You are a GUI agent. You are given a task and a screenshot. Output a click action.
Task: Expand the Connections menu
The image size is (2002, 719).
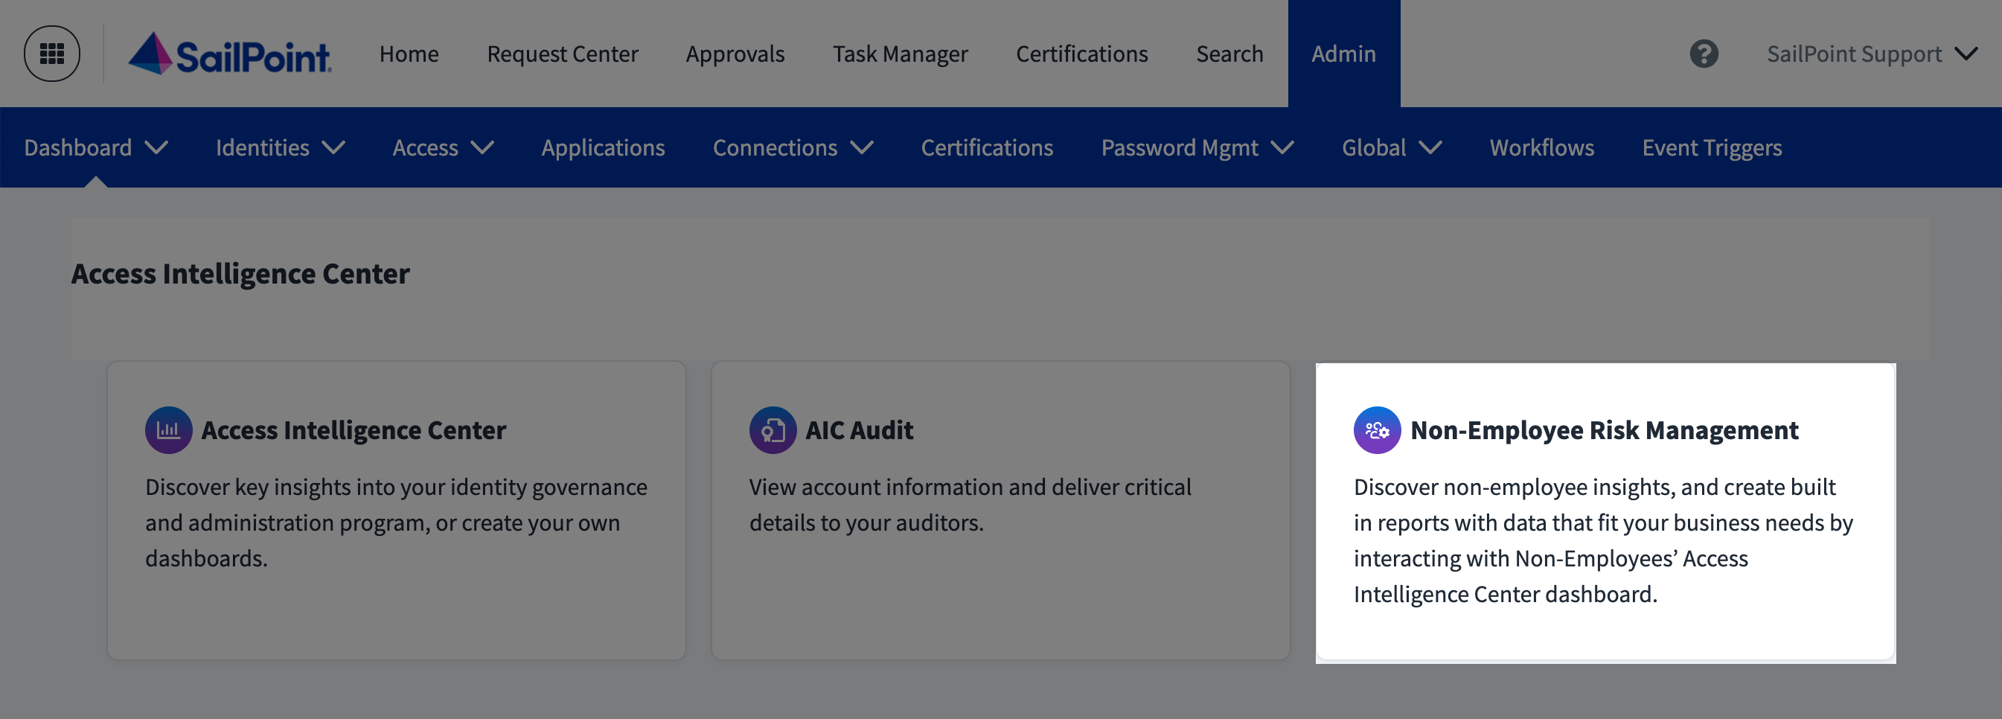pos(793,147)
